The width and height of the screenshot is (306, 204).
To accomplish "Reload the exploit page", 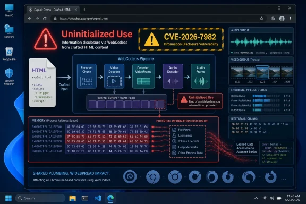I will tap(45, 19).
